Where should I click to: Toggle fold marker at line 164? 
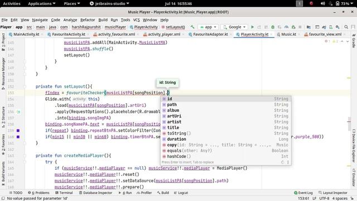(25, 162)
